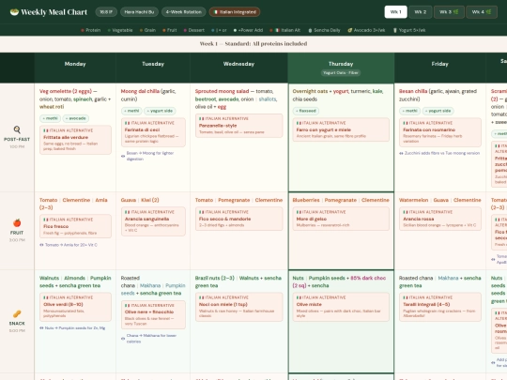Open the Panzanella-style alternative card

(x=239, y=126)
